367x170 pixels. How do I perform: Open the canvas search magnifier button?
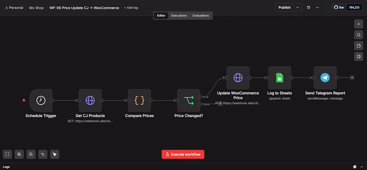359,35
